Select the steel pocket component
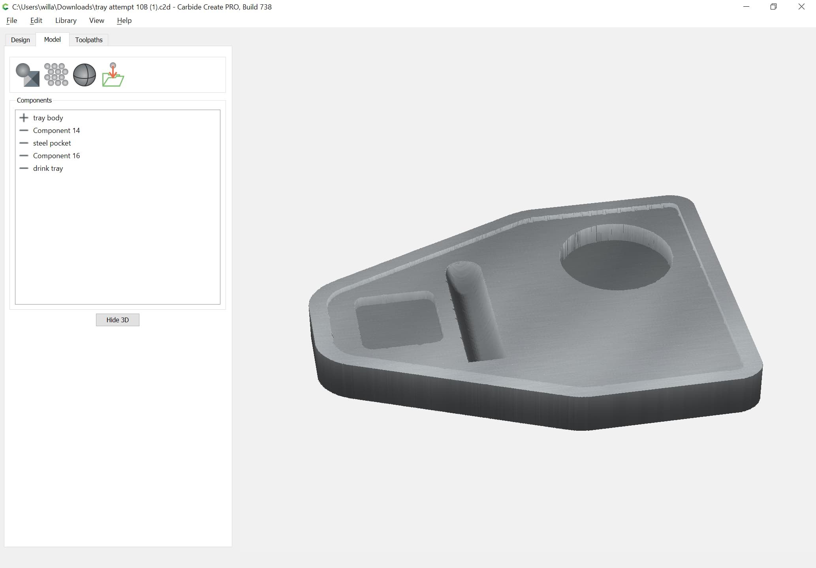This screenshot has height=568, width=816. pyautogui.click(x=52, y=143)
